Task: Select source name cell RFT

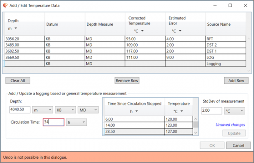Action: click(x=226, y=39)
